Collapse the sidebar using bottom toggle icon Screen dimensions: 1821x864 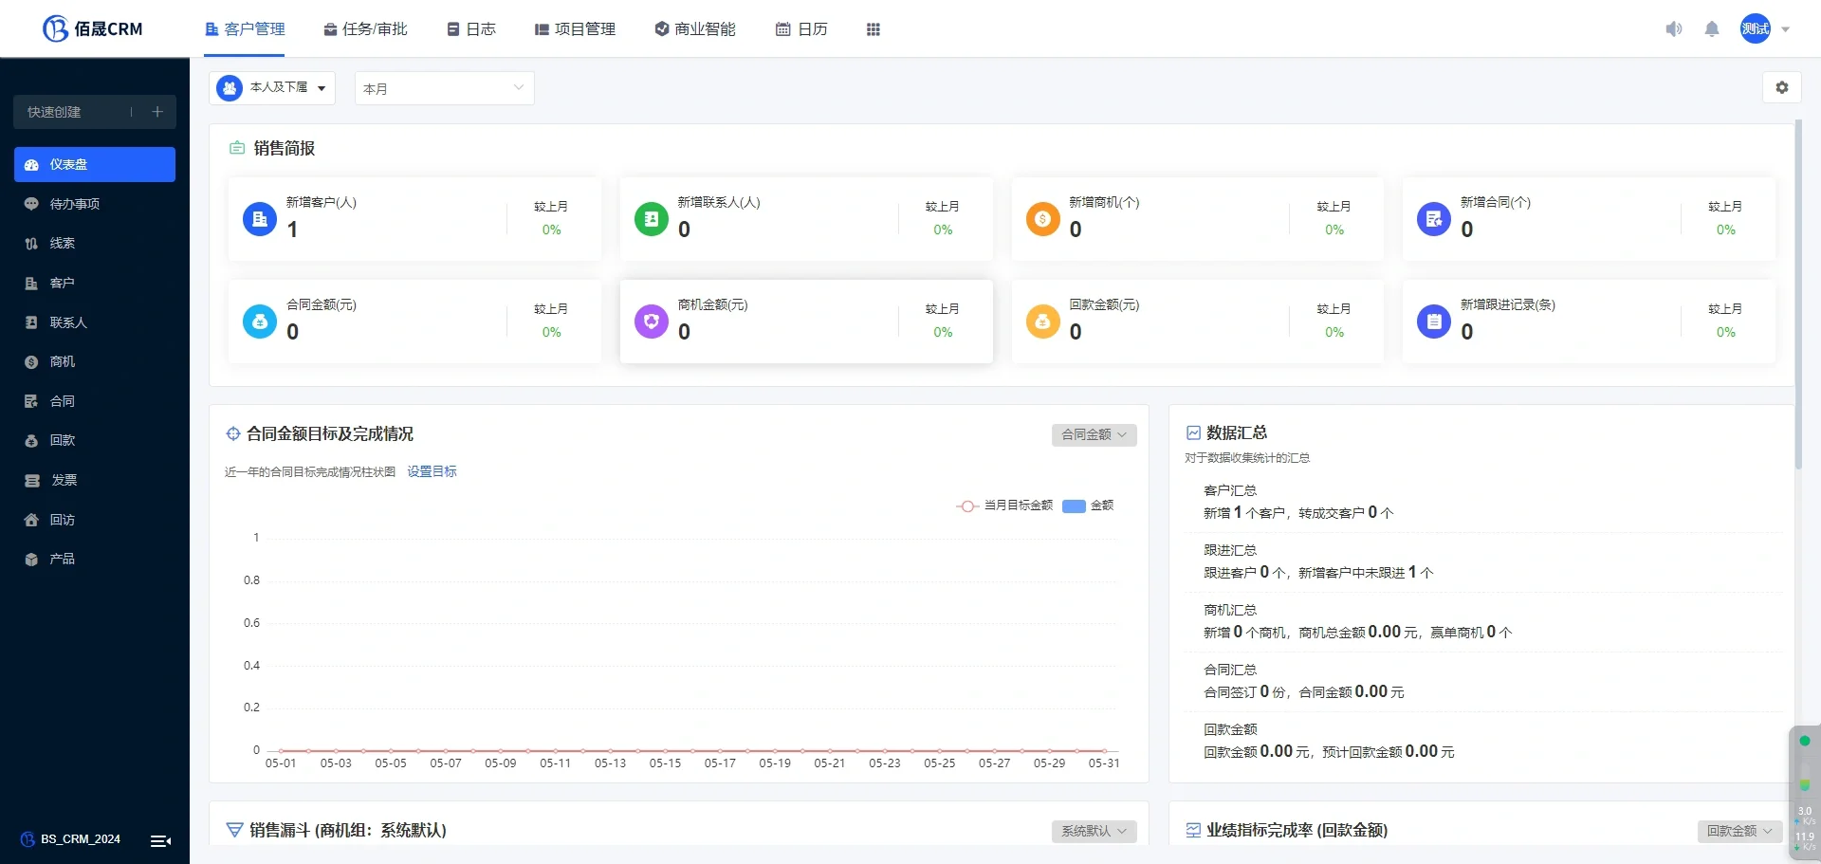[x=159, y=840]
